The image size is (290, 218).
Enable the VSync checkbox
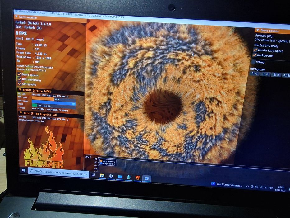254,62
